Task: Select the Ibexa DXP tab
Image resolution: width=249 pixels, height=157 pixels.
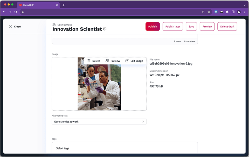Action: click(38, 5)
